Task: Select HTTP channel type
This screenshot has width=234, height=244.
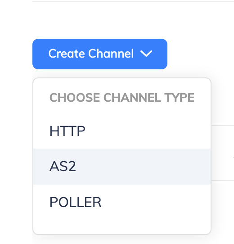Action: [122, 131]
